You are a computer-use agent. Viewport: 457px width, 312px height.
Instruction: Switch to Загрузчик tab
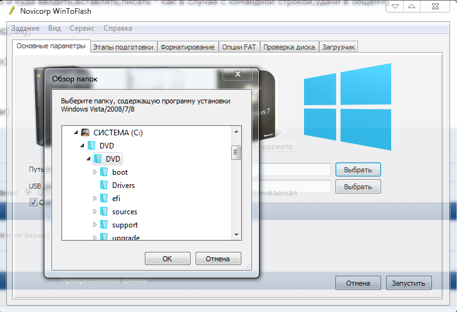click(x=339, y=47)
